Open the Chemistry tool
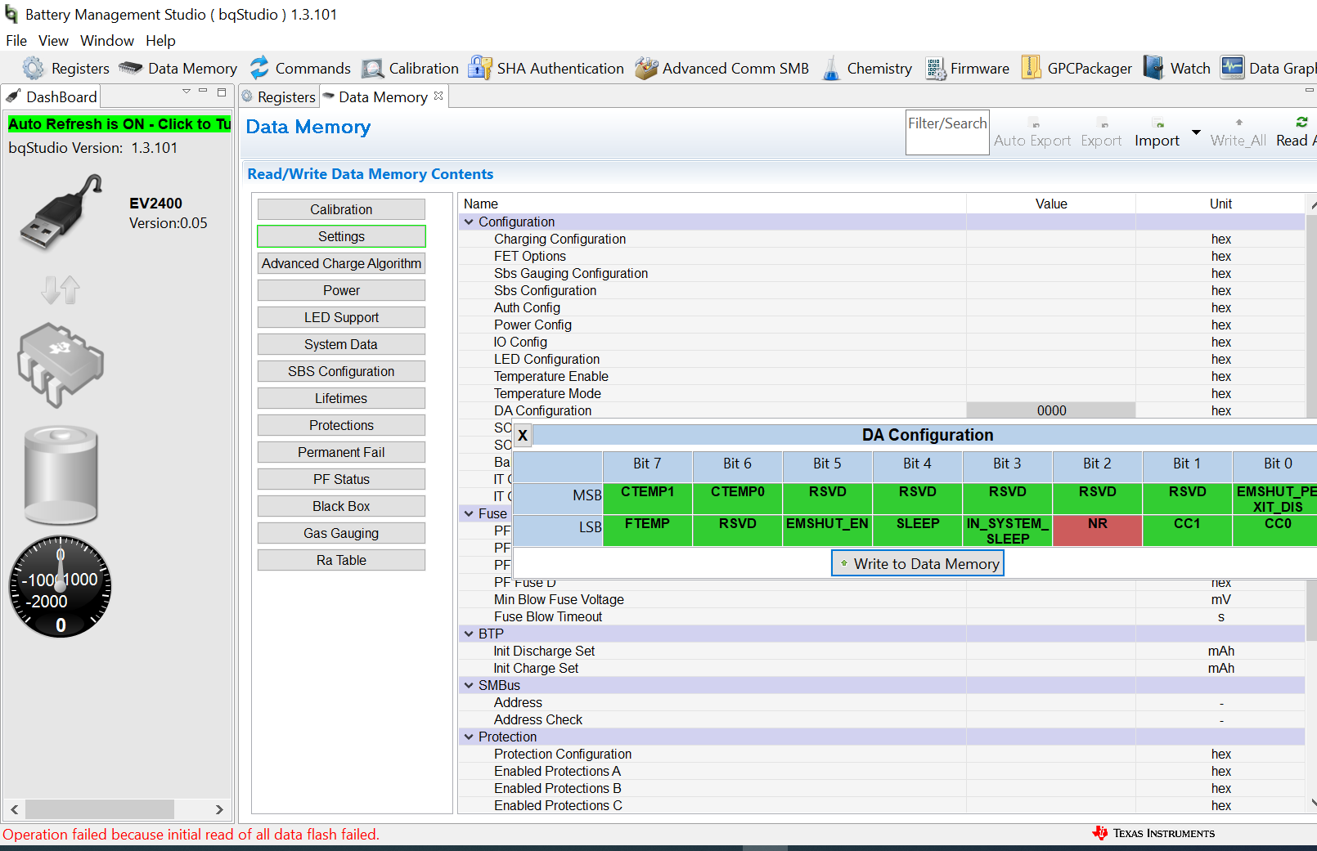This screenshot has height=851, width=1317. click(x=867, y=68)
